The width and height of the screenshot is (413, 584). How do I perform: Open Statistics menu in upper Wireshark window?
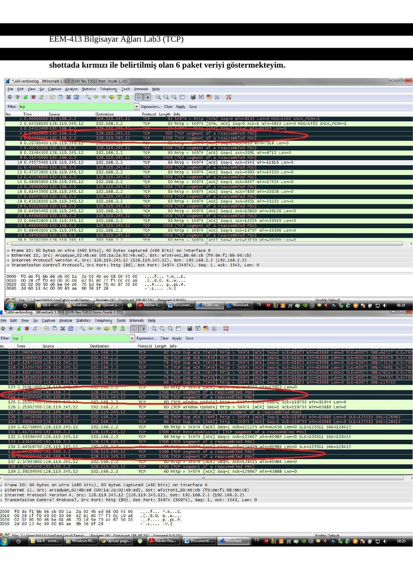pyautogui.click(x=89, y=89)
